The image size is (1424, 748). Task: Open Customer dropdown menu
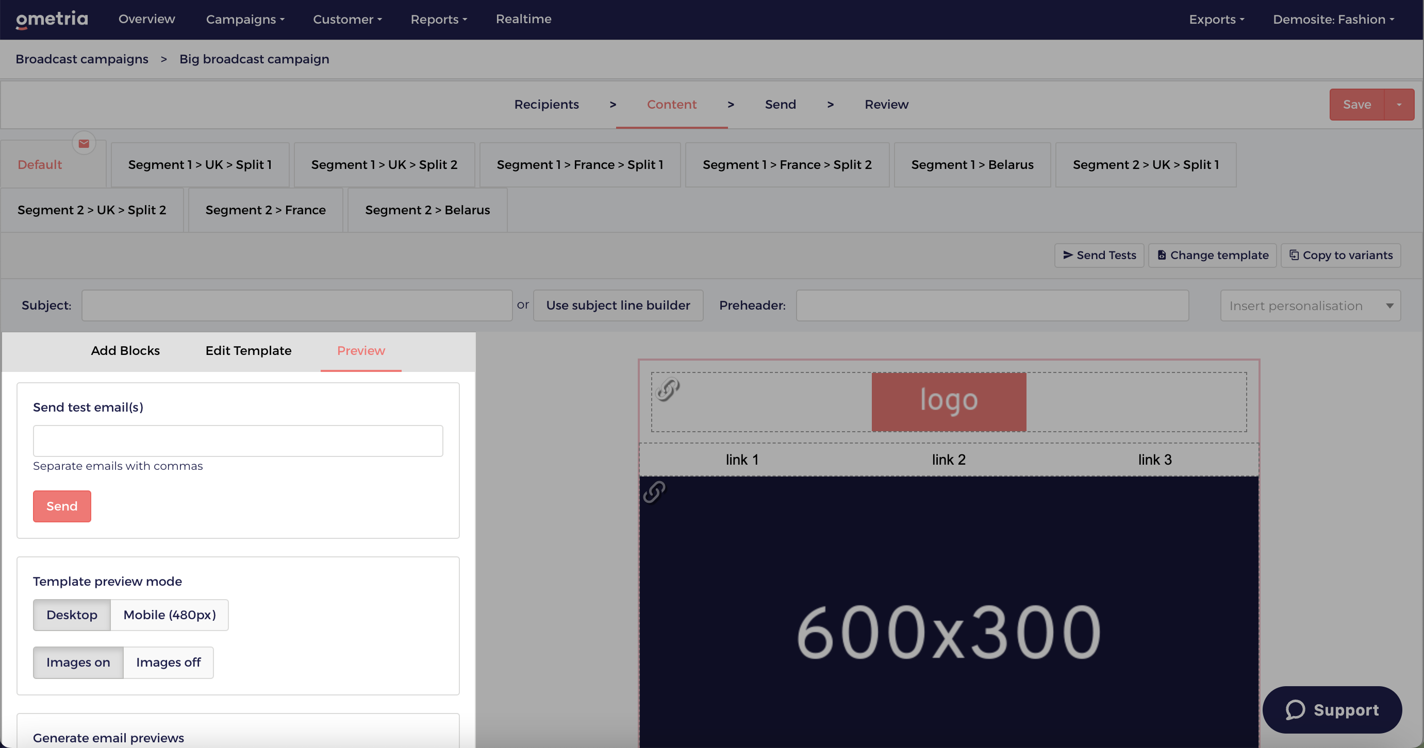(347, 20)
